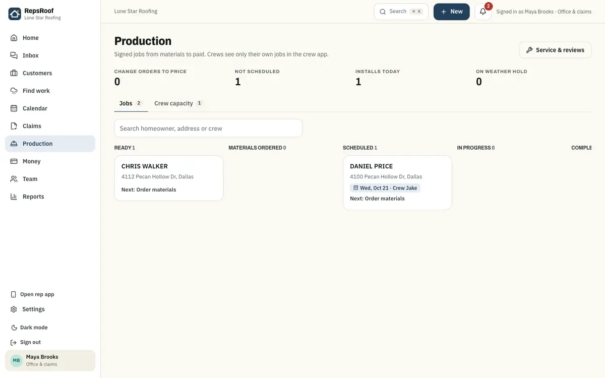
Task: Open rep app link
Action: [50, 294]
